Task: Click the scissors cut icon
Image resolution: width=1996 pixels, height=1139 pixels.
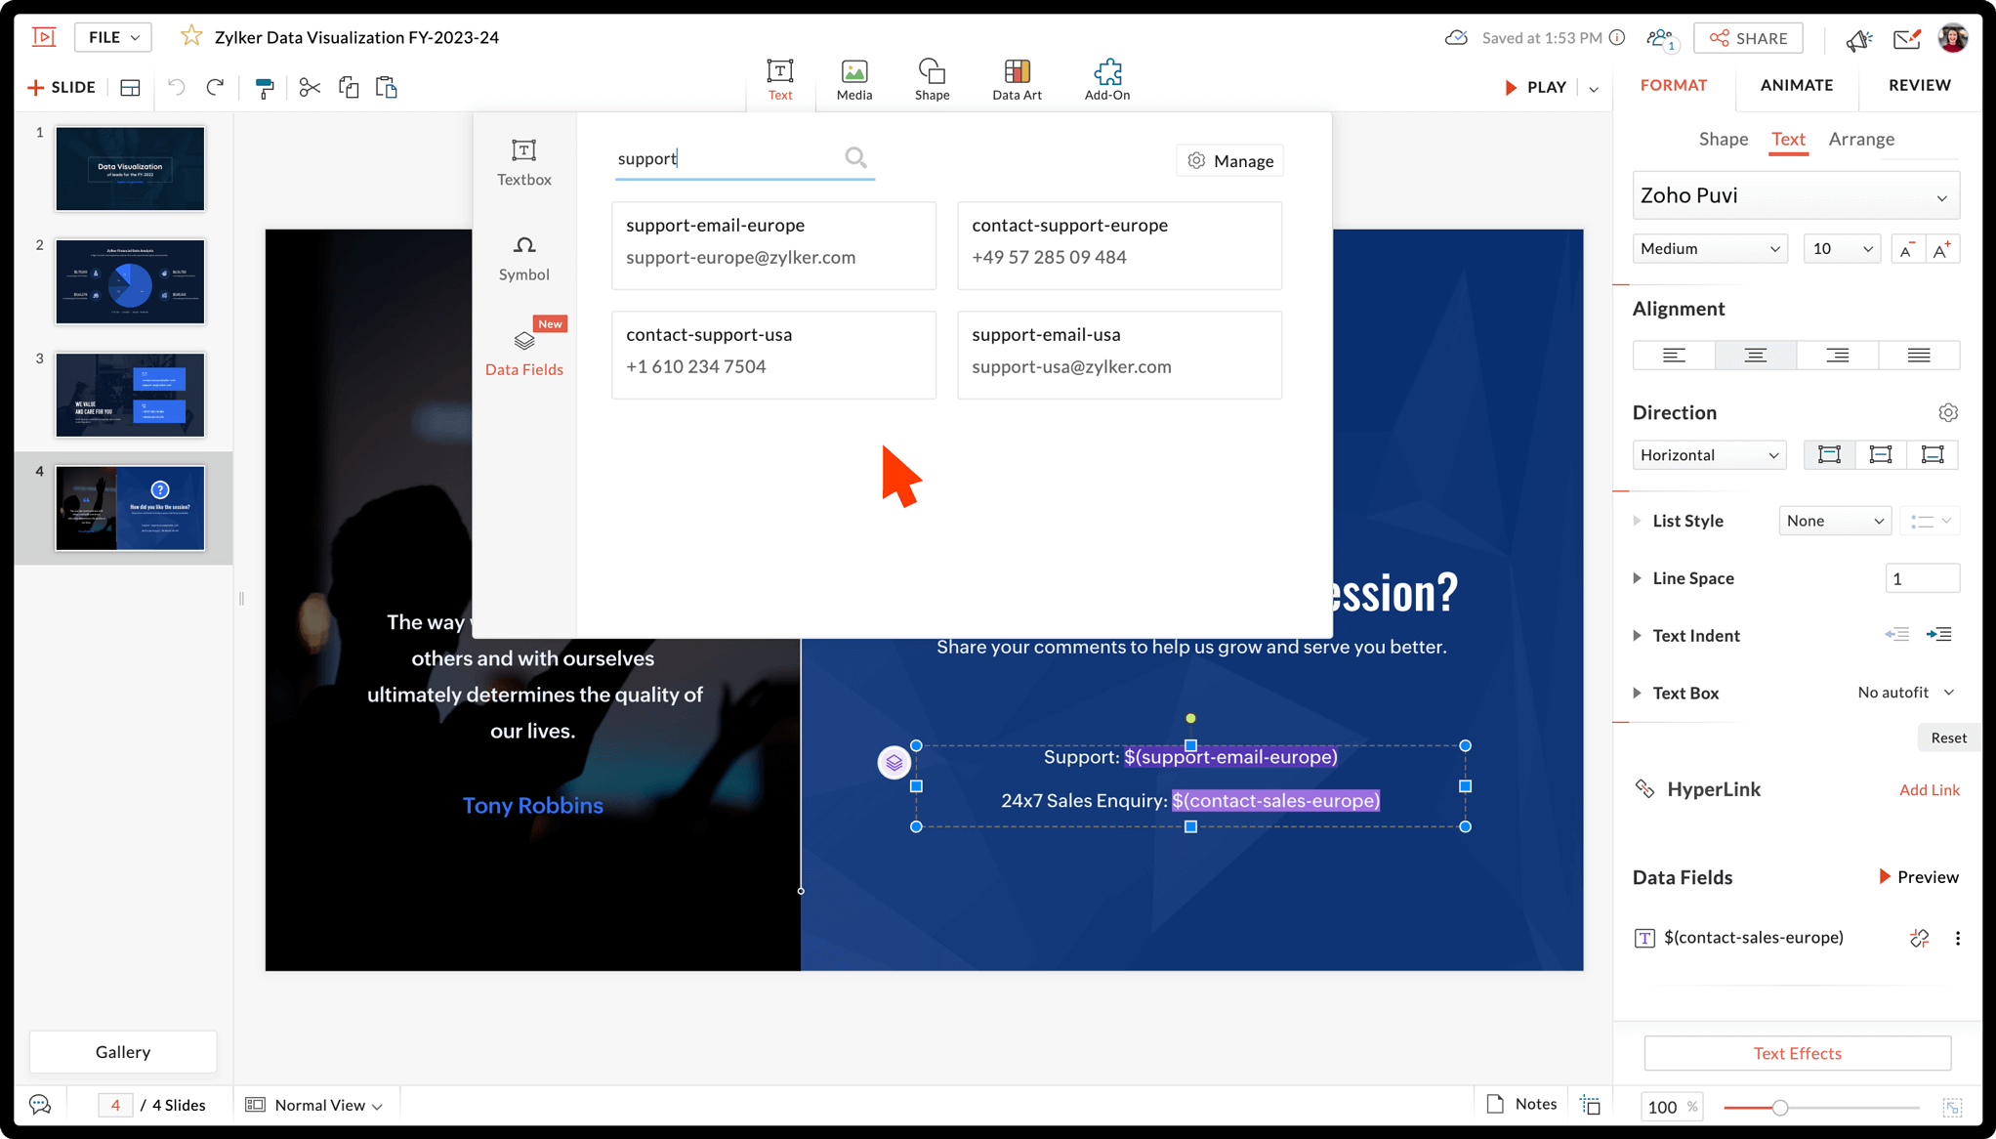Action: coord(310,88)
